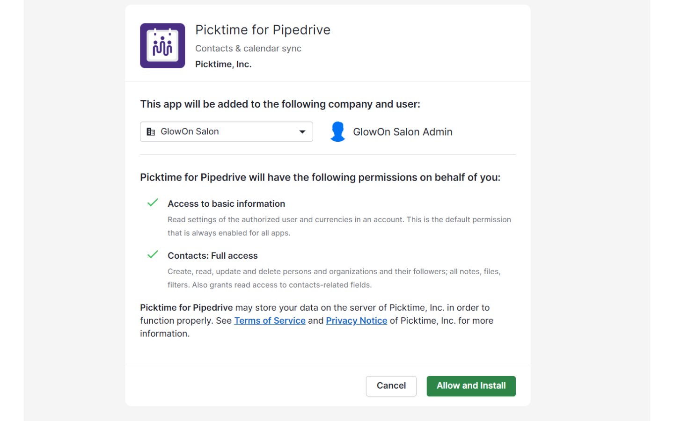Click the blue user avatar icon
The width and height of the screenshot is (674, 421).
(337, 132)
